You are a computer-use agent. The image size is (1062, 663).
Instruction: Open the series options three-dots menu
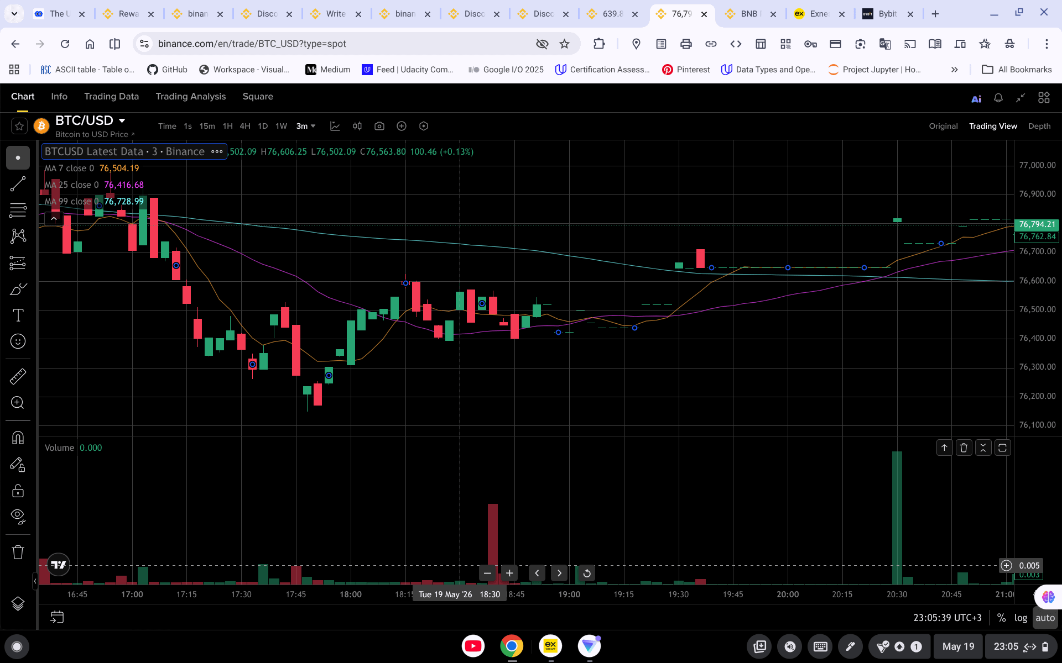pos(217,151)
